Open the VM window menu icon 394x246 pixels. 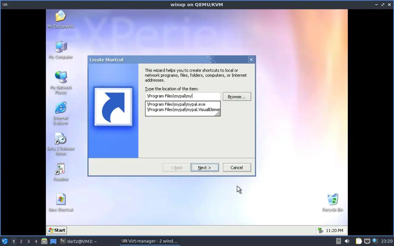point(5,5)
